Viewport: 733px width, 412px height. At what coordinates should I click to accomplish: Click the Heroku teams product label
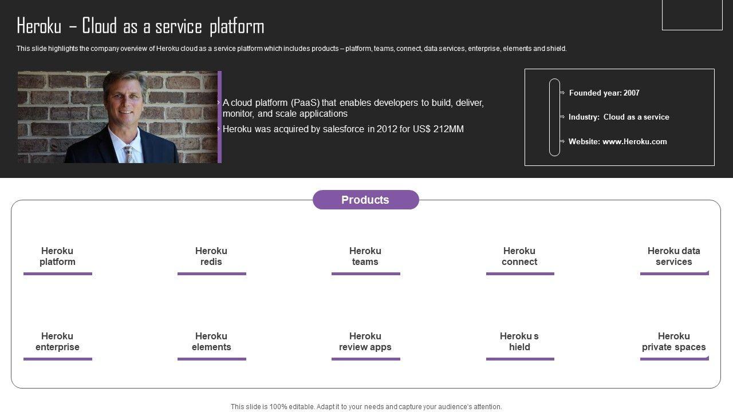coord(365,256)
